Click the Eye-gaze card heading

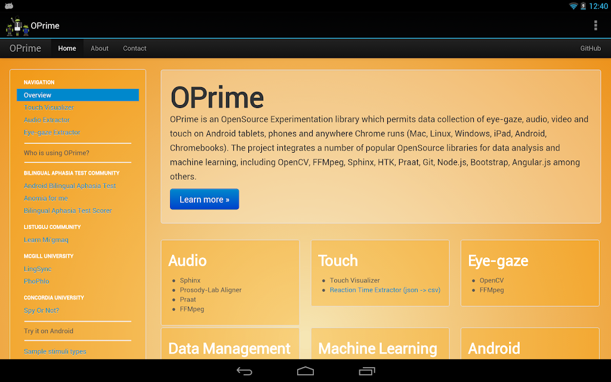click(x=498, y=261)
